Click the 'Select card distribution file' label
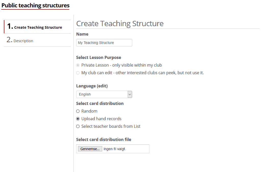Viewport: 276px width, 172px height. [103, 139]
